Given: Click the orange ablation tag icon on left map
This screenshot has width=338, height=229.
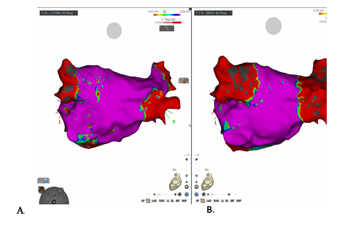Looking at the screenshot, I should pos(184,80).
